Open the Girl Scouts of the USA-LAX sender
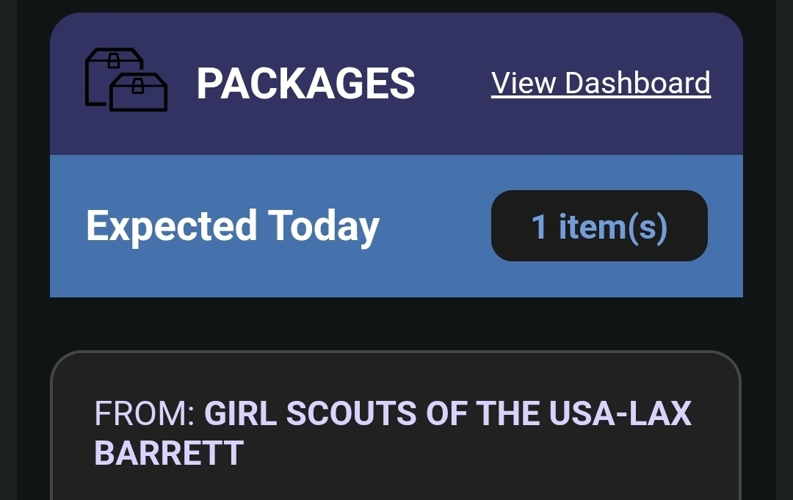The image size is (793, 500). [x=448, y=414]
